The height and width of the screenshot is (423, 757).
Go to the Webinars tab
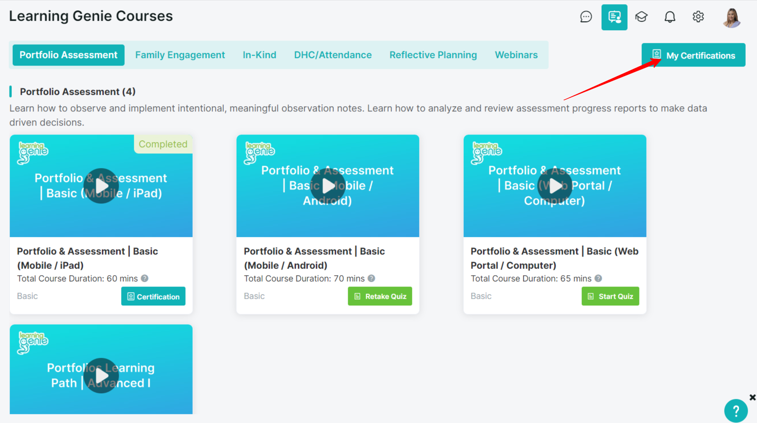coord(516,55)
